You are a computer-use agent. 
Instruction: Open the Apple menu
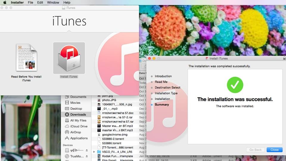pyautogui.click(x=5, y=2)
